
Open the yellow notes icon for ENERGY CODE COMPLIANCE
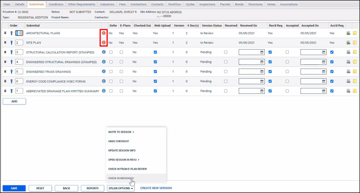[x=355, y=81]
